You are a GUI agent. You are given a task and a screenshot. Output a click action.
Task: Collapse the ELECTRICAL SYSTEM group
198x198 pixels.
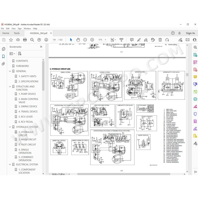pos(10,165)
